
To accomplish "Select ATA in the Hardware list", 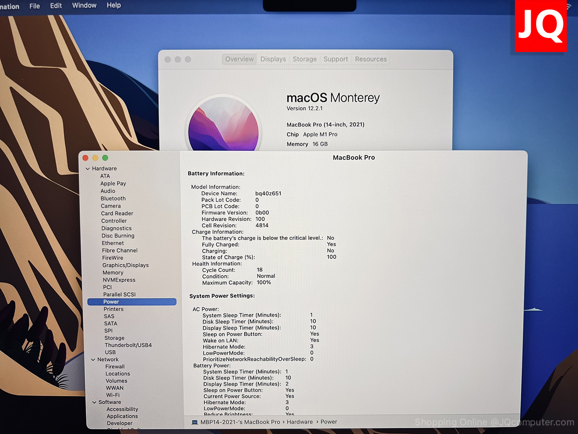I will point(105,176).
